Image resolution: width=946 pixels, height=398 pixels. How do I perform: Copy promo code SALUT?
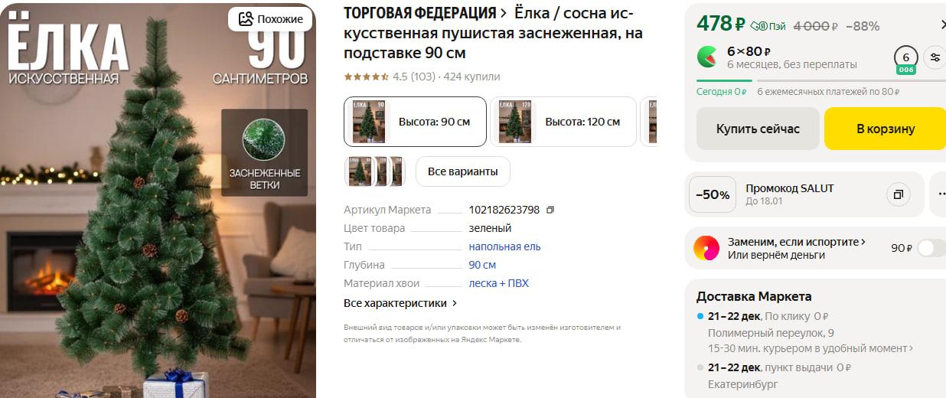tap(899, 194)
